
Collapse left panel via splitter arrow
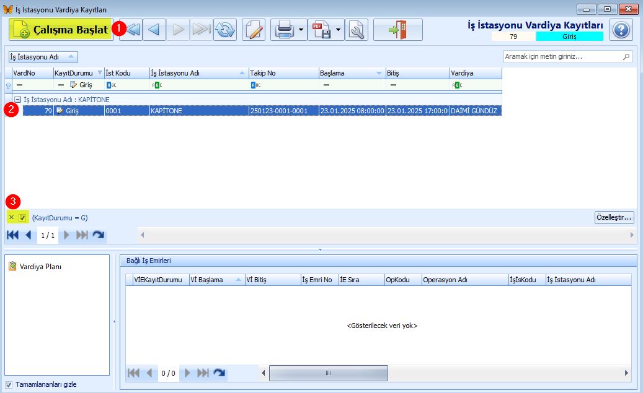[115, 322]
